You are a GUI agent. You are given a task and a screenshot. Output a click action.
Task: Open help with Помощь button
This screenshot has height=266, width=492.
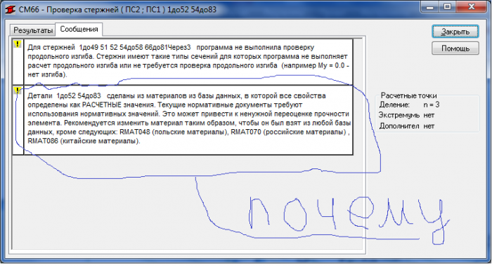click(x=455, y=48)
